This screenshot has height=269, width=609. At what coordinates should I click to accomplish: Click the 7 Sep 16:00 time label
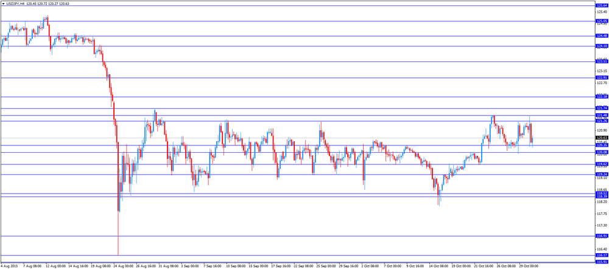(213, 267)
